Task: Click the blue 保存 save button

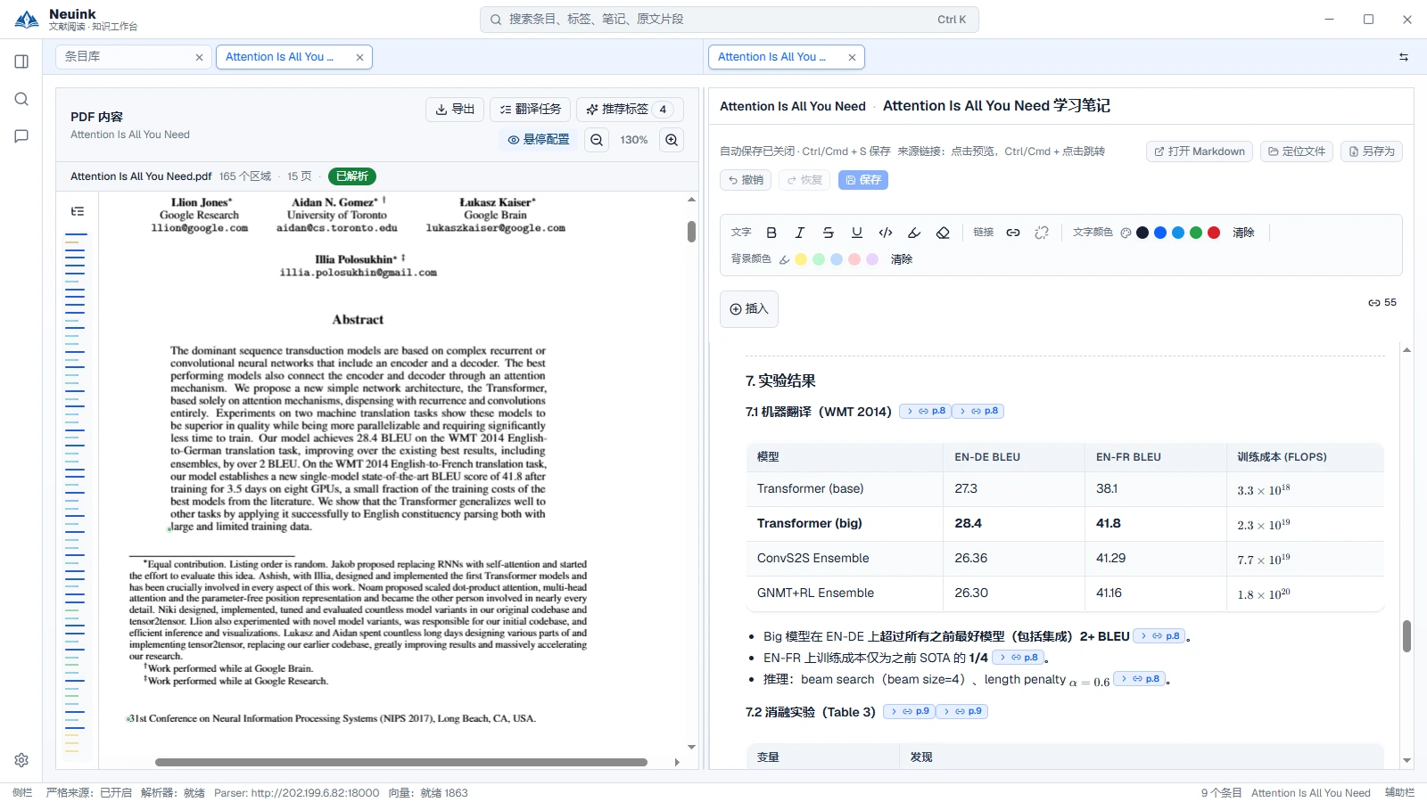Action: (863, 180)
